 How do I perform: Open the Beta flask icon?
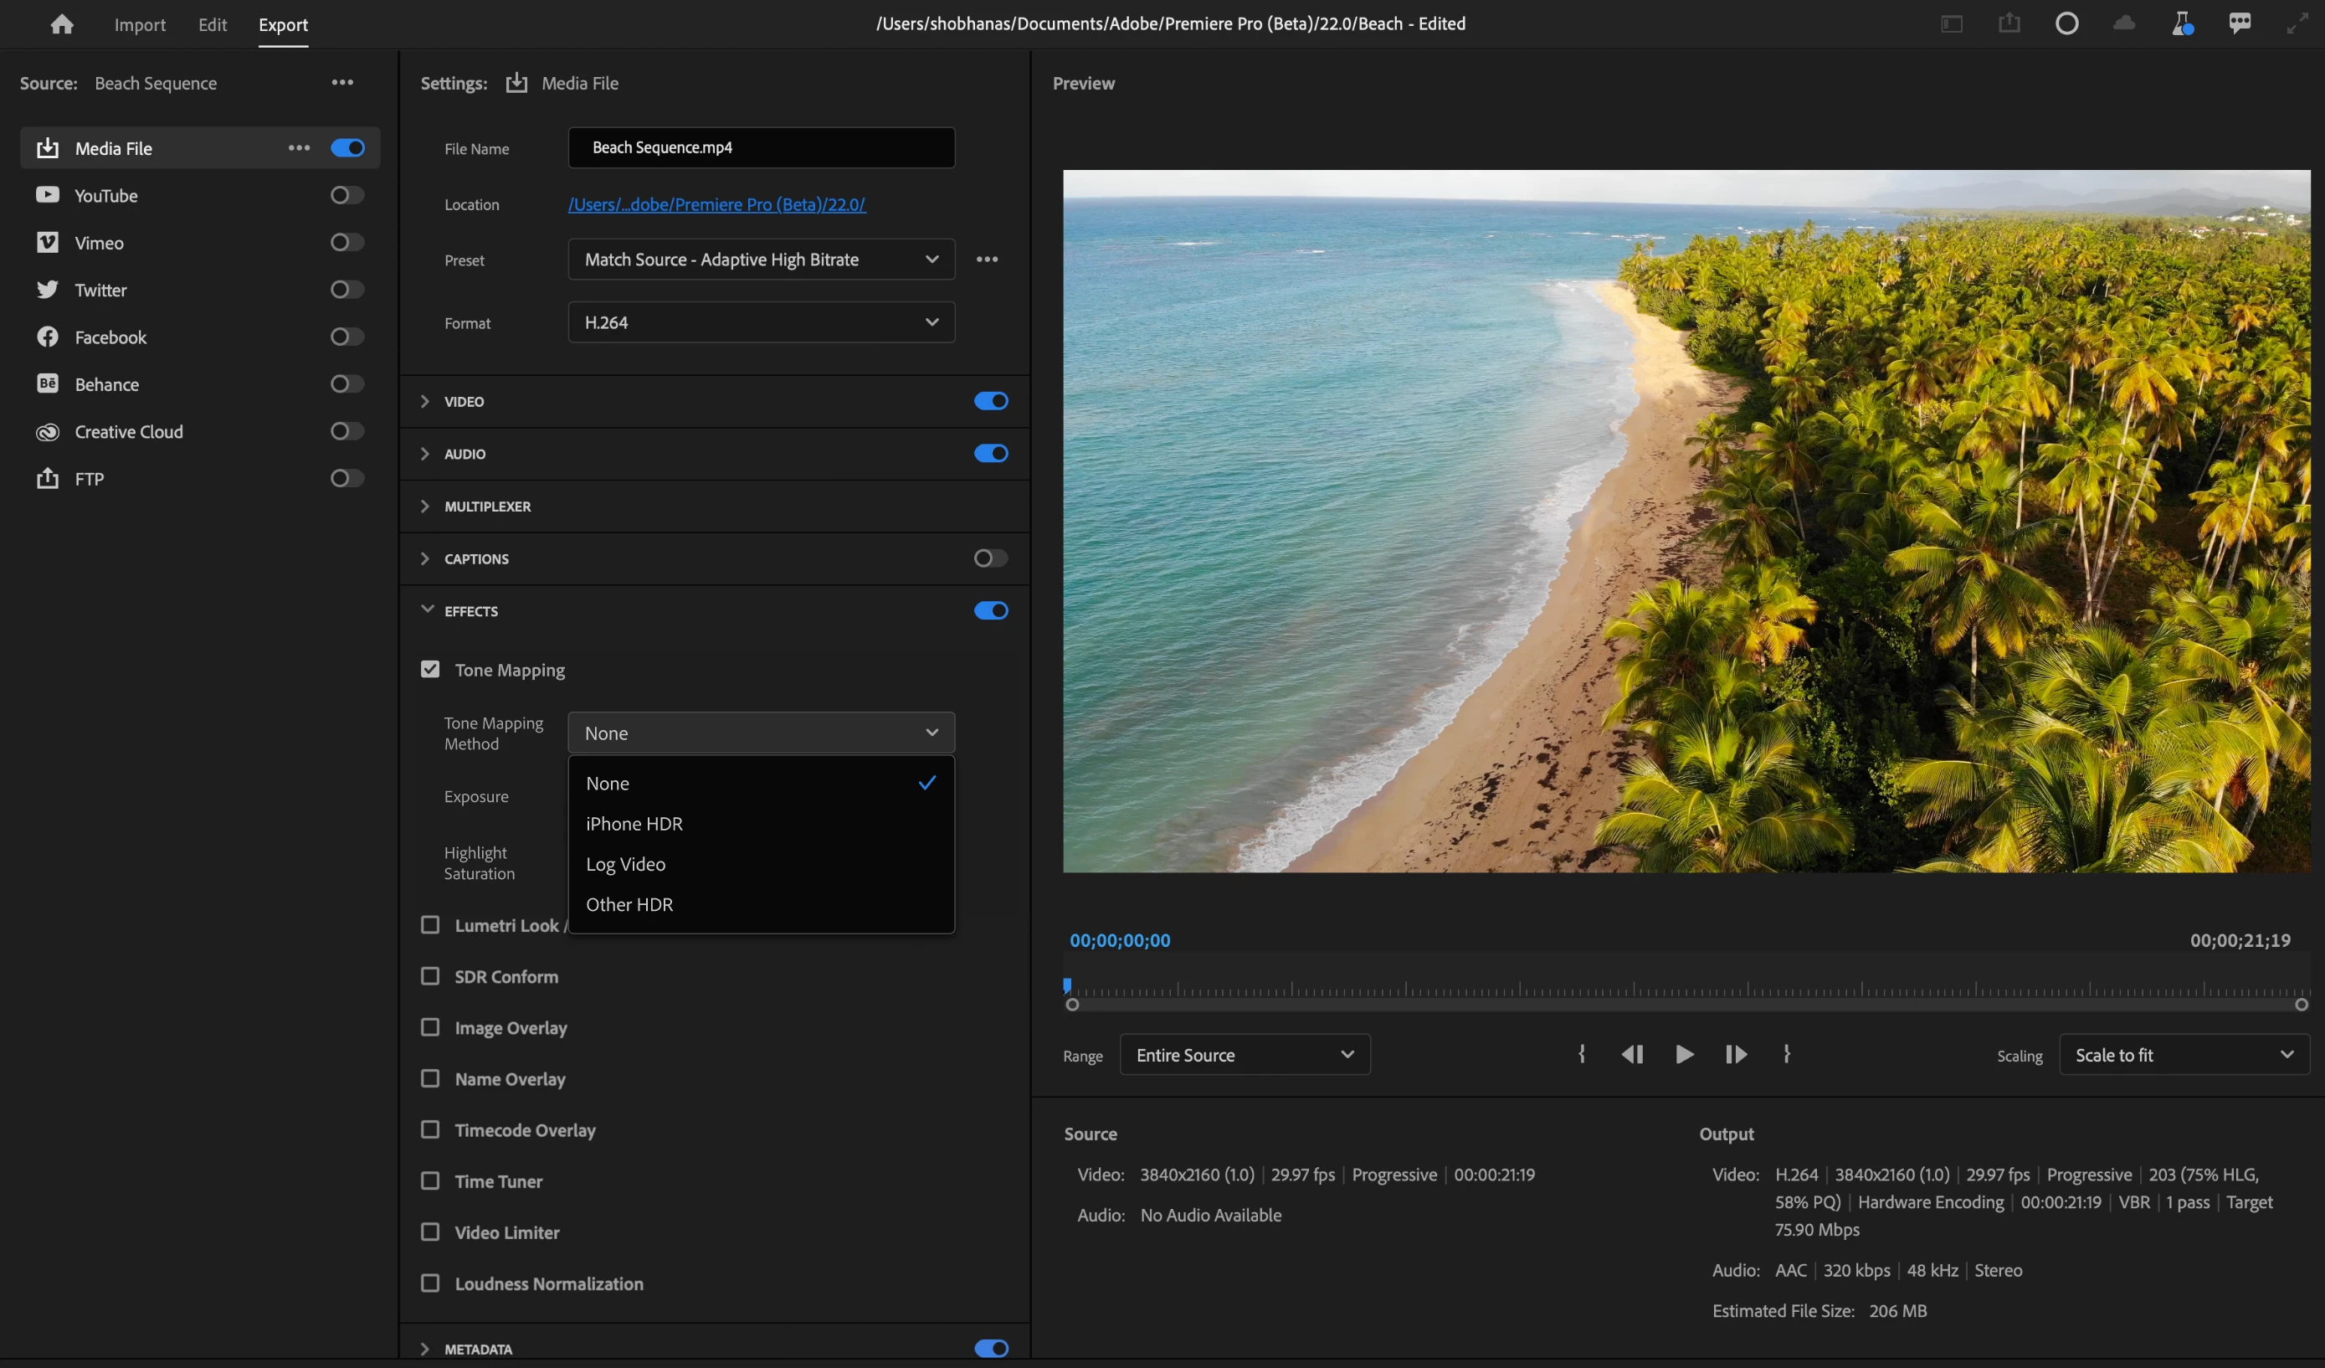point(2181,24)
